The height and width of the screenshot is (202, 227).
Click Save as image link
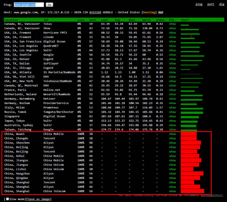(39, 199)
